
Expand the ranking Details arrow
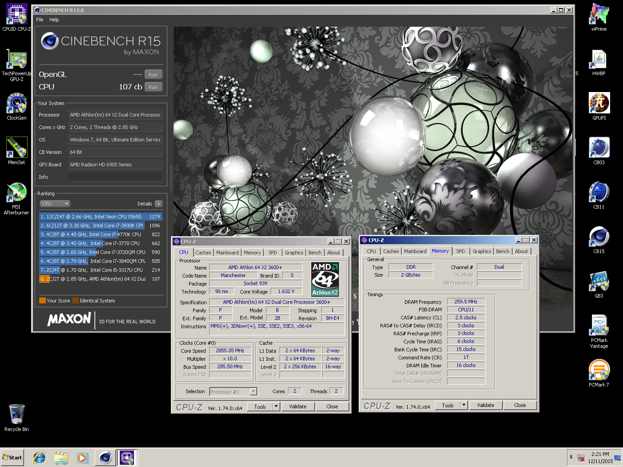click(x=159, y=204)
